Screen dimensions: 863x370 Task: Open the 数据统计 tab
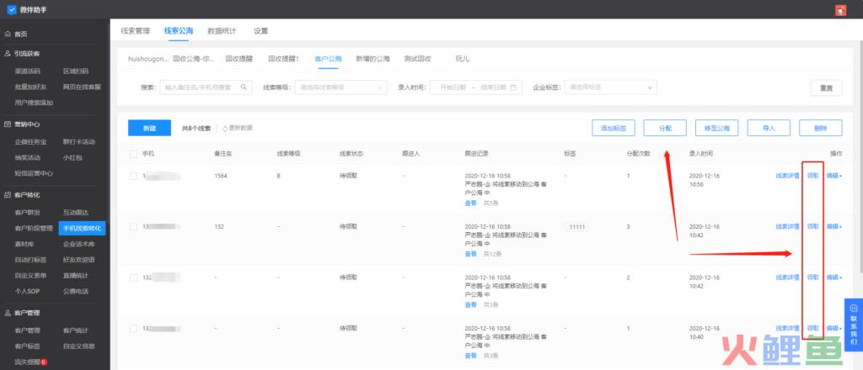tap(222, 31)
